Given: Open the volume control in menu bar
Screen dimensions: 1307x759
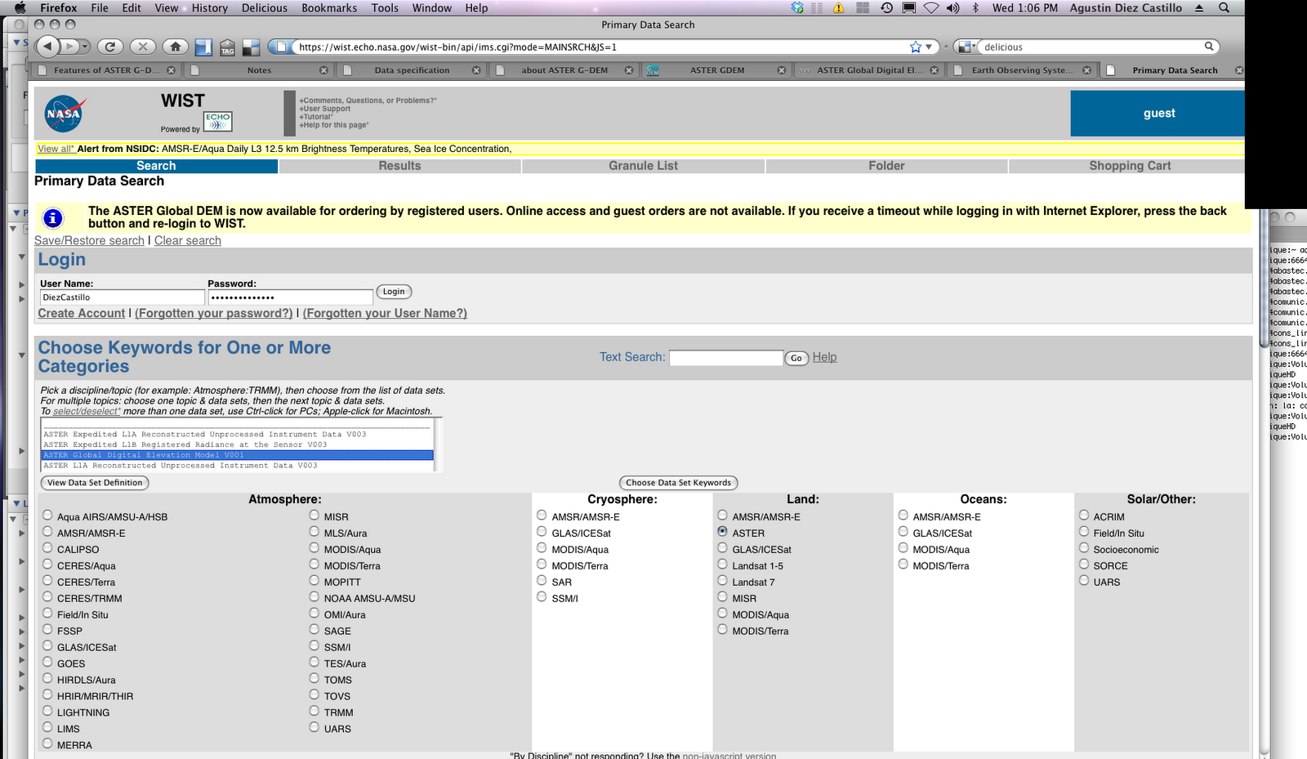Looking at the screenshot, I should (952, 7).
